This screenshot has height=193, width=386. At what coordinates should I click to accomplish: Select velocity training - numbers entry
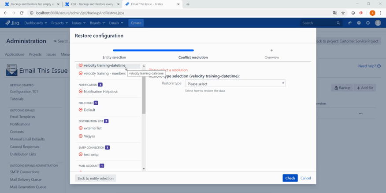click(x=104, y=73)
